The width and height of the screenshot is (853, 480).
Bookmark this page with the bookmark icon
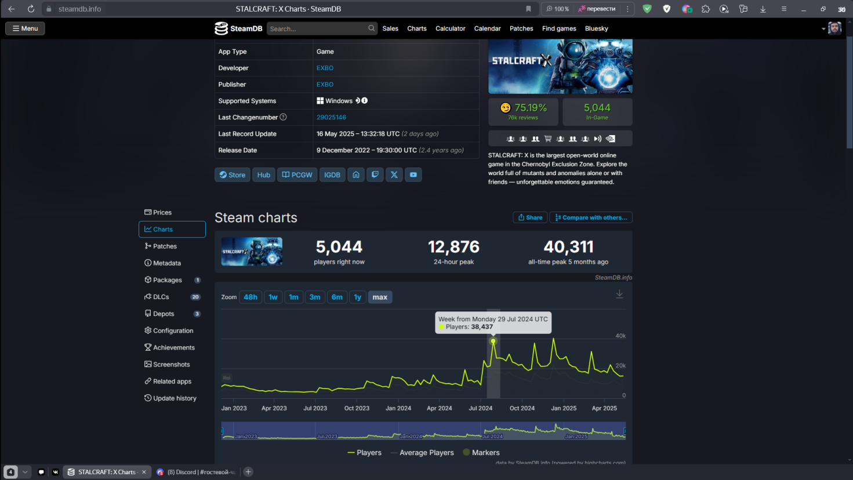(528, 9)
